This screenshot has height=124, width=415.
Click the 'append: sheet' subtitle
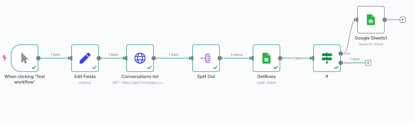(x=371, y=44)
